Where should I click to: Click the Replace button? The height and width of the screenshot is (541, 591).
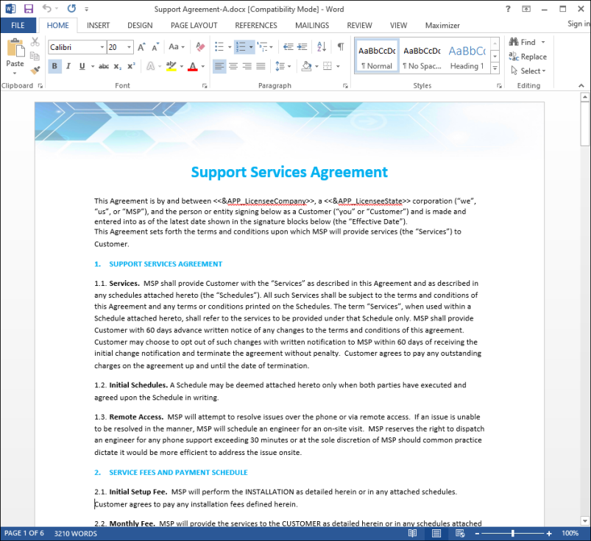pyautogui.click(x=528, y=57)
